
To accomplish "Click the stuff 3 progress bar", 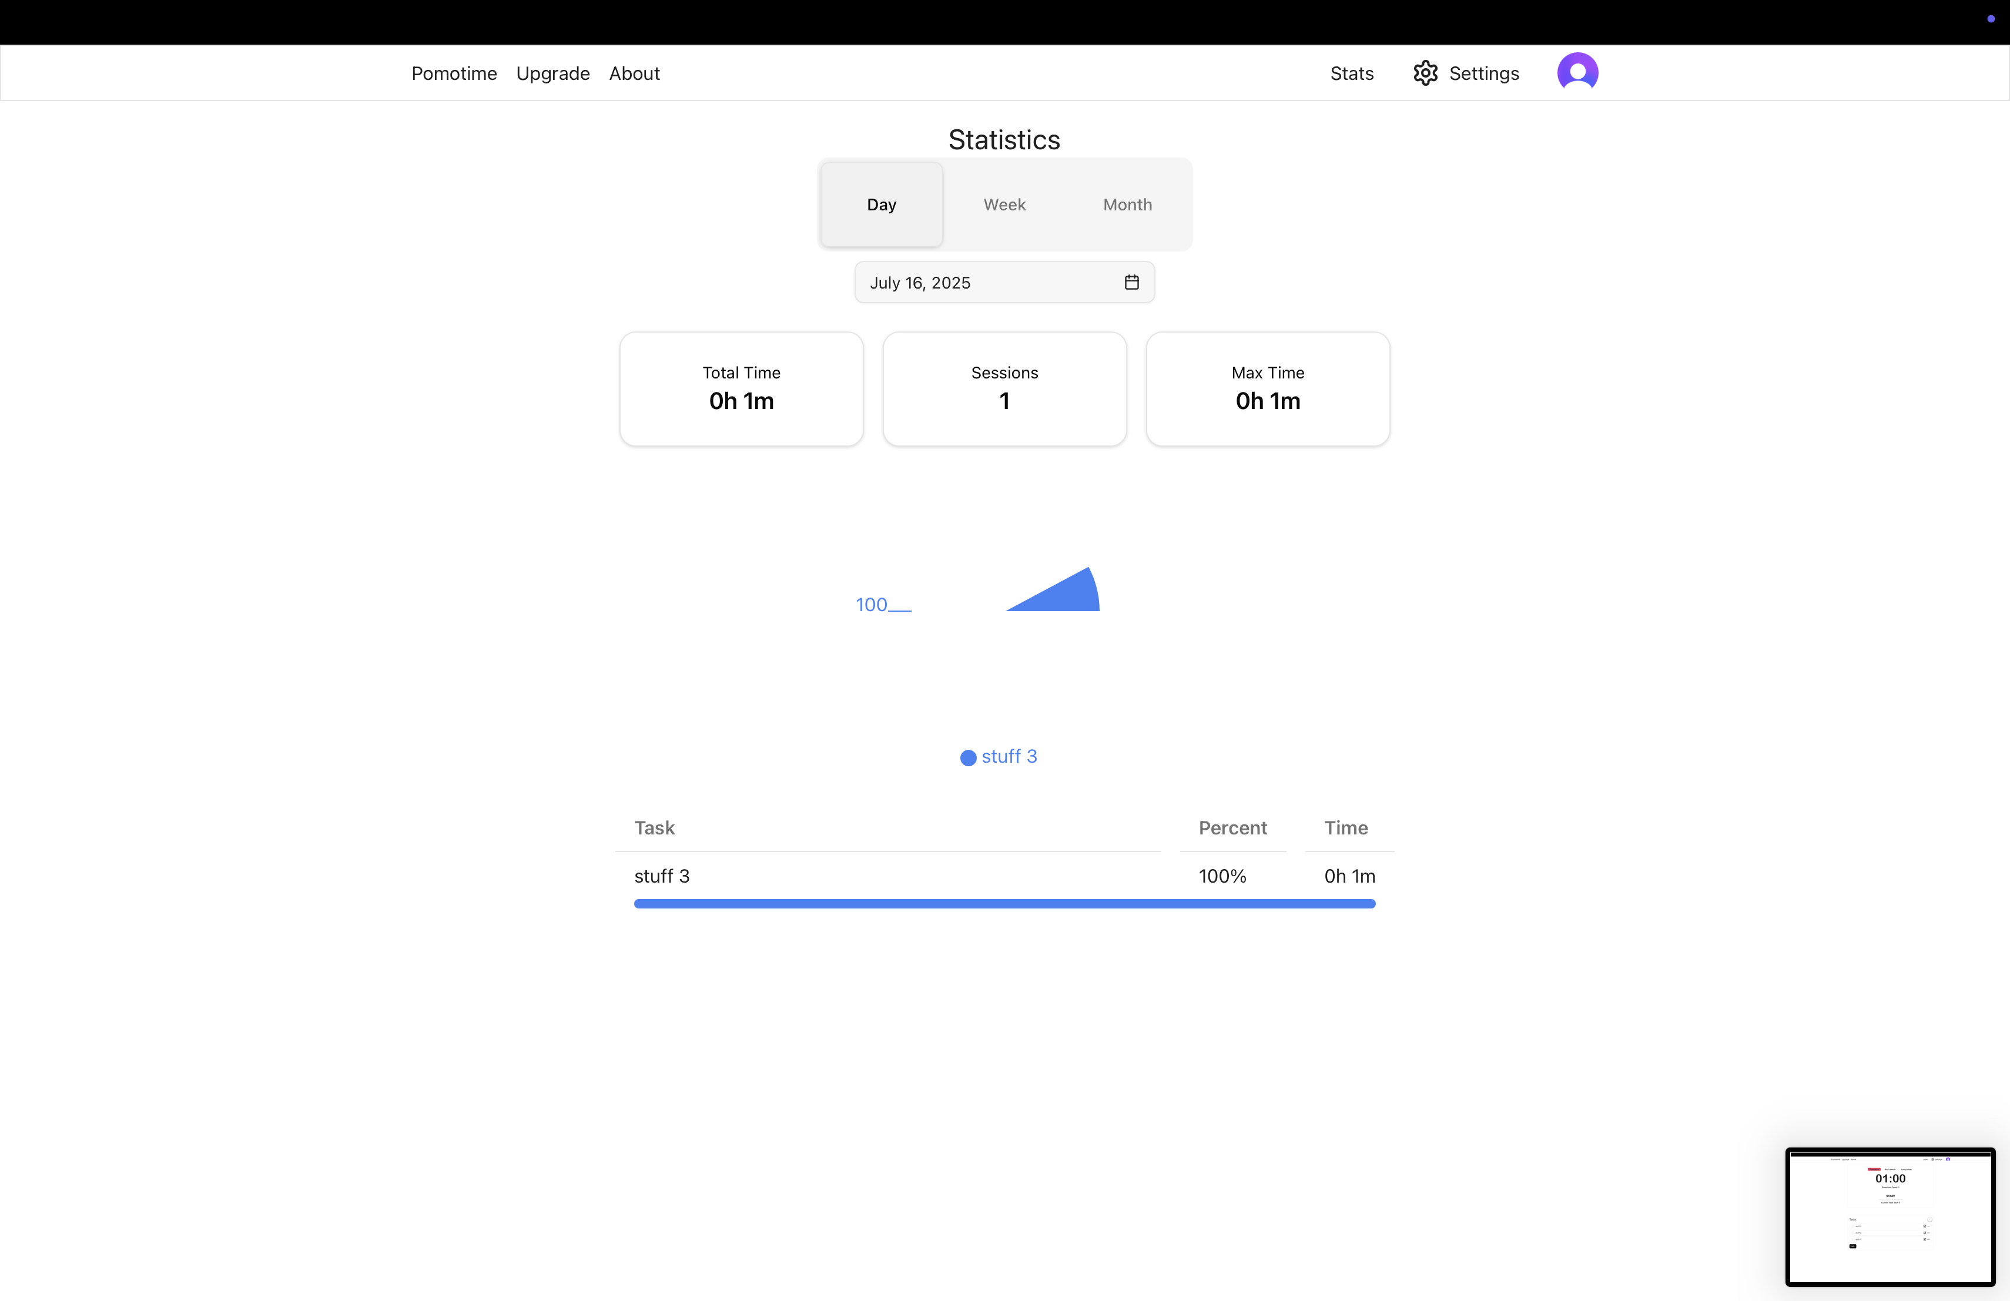I will 1004,903.
